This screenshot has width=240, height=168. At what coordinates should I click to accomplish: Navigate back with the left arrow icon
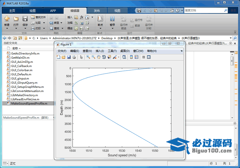click(5, 38)
